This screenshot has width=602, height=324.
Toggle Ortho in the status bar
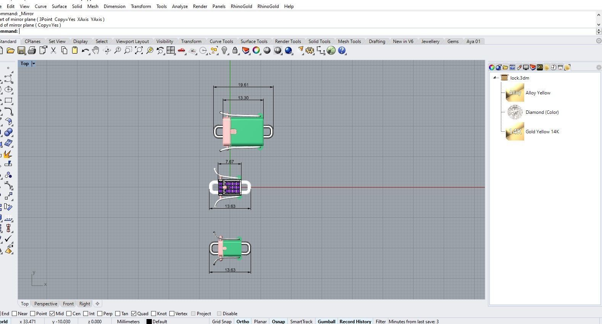point(243,321)
